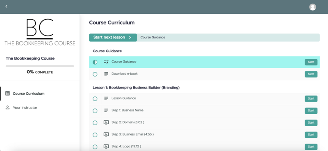This screenshot has height=151, width=328.
Task: Toggle completion circle for Lesson Guidance
Action: (95, 99)
